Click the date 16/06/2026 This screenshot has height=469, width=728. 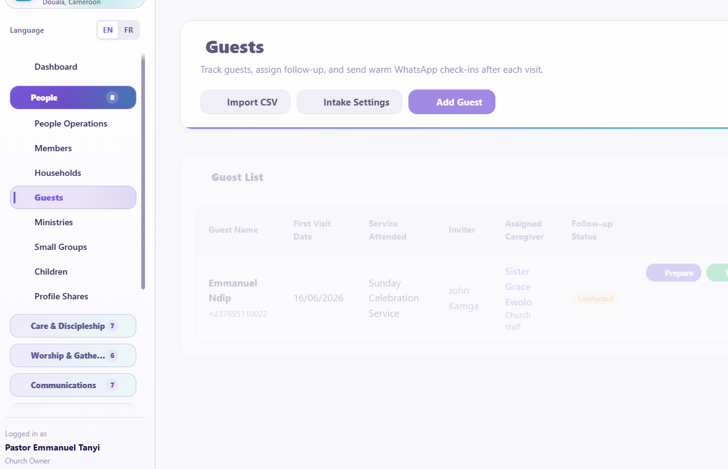pos(318,298)
